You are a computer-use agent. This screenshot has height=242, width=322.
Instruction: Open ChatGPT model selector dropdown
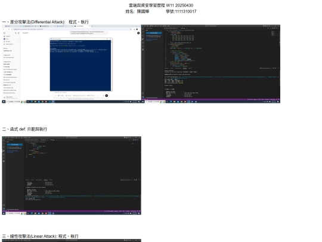tap(26, 33)
